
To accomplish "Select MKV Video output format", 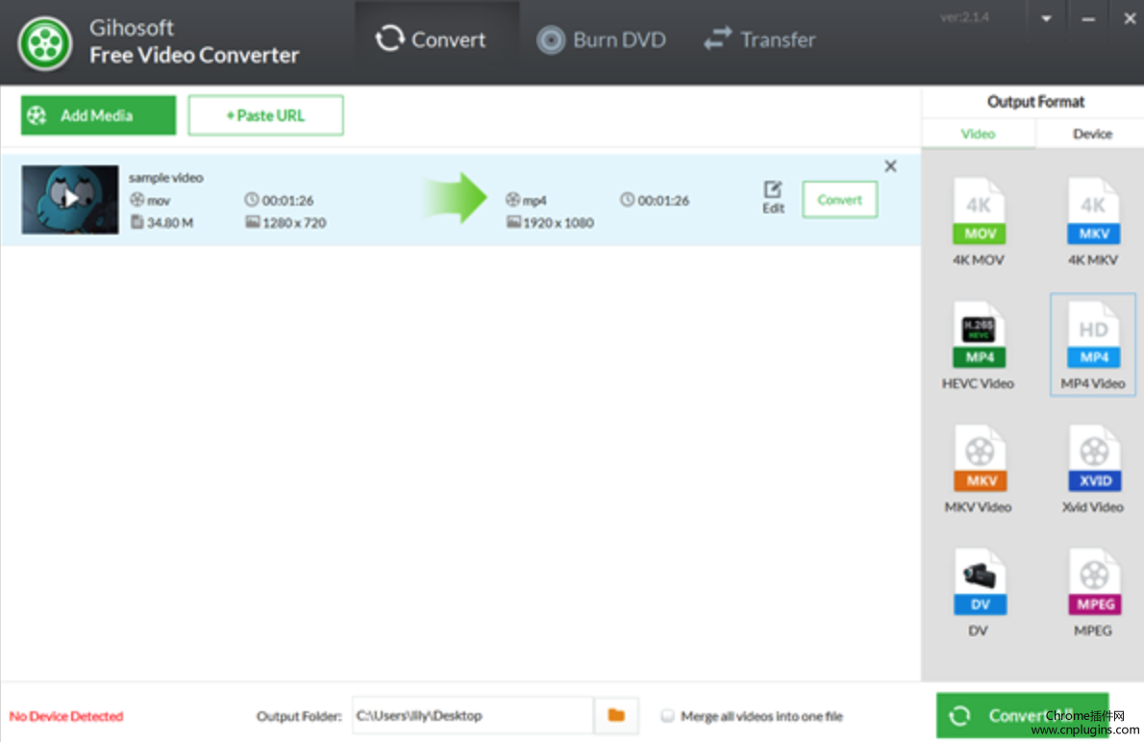I will [979, 468].
